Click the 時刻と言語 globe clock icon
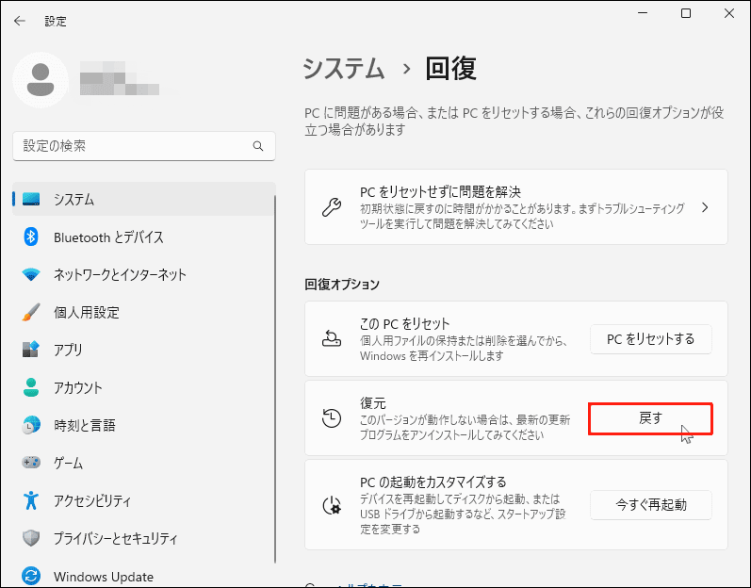The width and height of the screenshot is (751, 588). pos(31,425)
